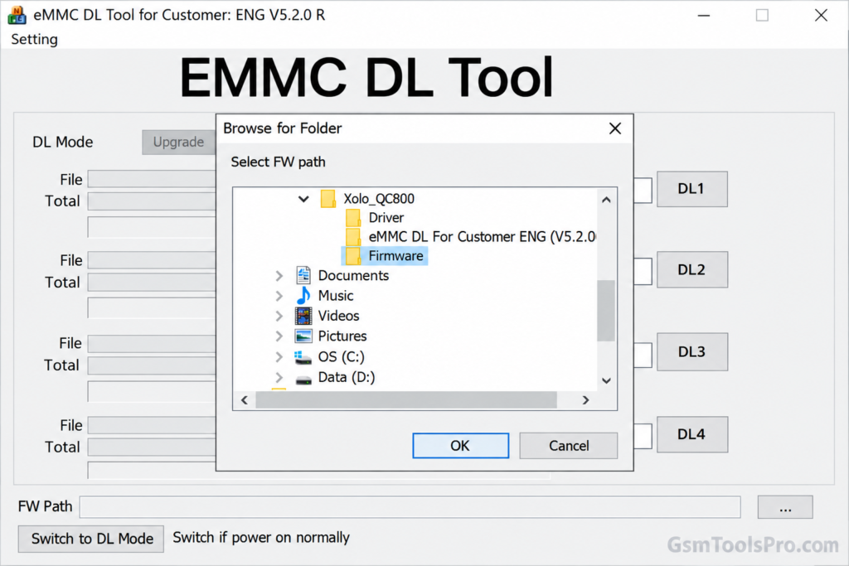
Task: Click the DL1 button
Action: point(692,189)
